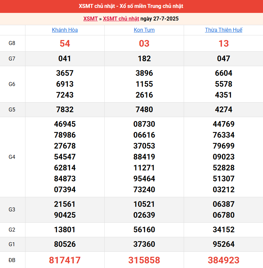Select G4 number 52828

[224, 168]
